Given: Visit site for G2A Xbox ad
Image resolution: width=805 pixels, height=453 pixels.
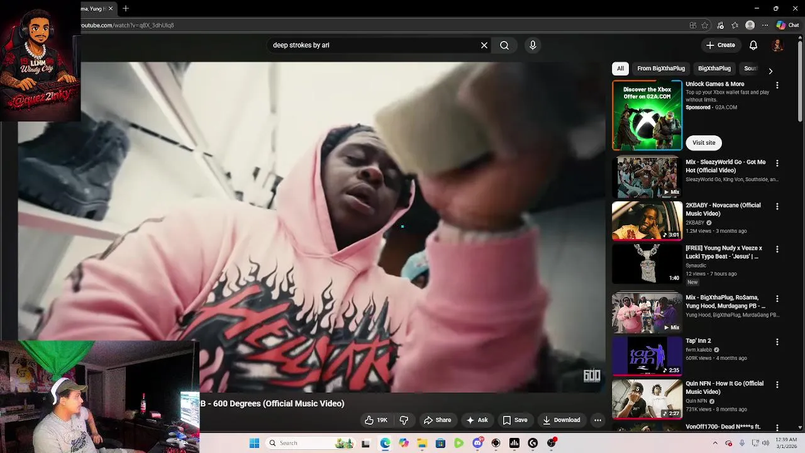Looking at the screenshot, I should coord(704,143).
